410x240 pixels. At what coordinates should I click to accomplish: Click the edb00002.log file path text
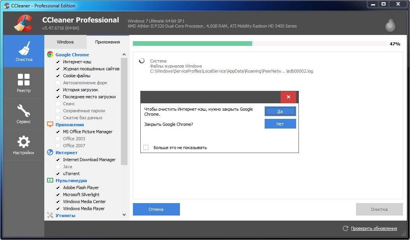(231, 71)
